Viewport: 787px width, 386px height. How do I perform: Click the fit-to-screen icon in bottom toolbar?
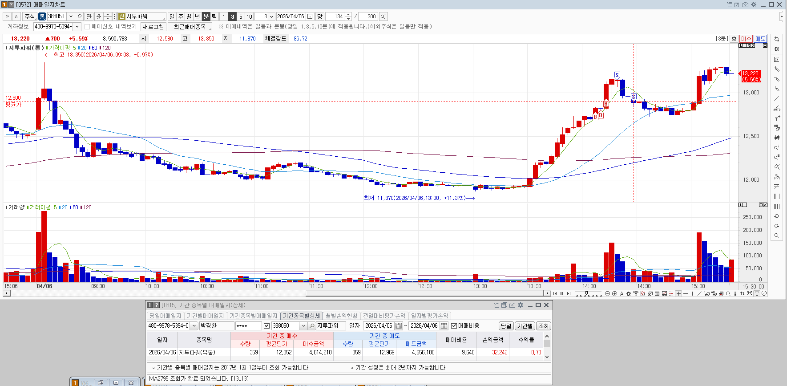[x=750, y=294]
